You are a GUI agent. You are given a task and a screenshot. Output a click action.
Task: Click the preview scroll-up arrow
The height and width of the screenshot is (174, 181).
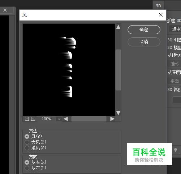118,27
